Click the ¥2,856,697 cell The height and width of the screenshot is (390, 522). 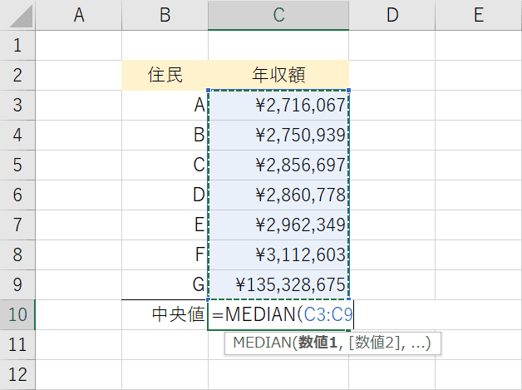tap(278, 165)
